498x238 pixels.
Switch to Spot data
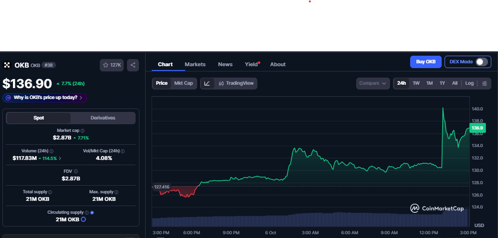pos(39,118)
